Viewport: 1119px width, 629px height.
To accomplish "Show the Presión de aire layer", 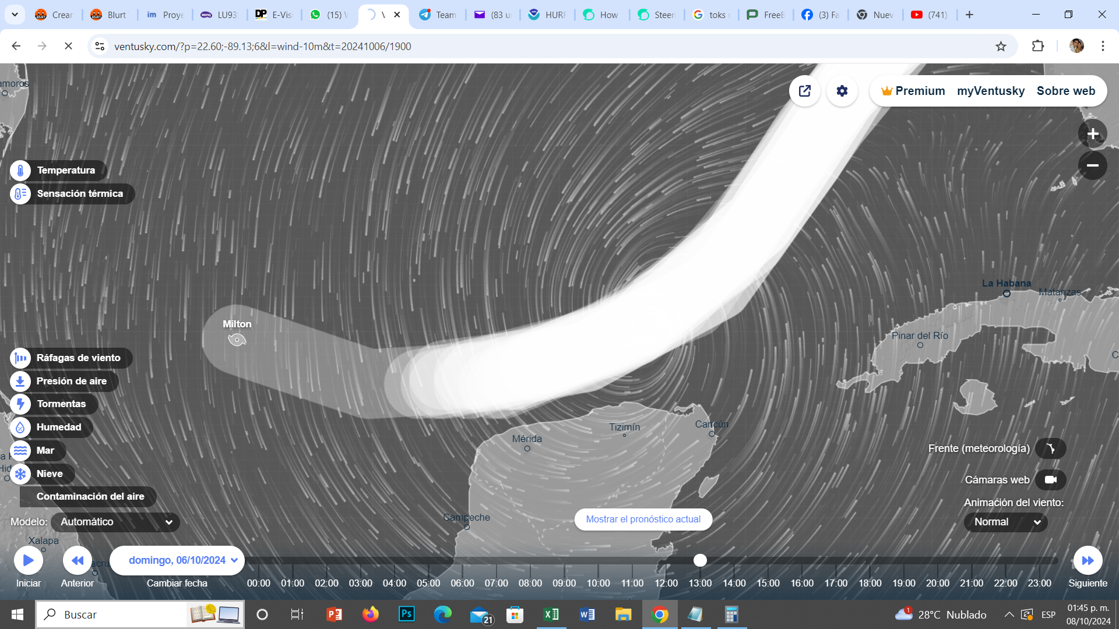I will [x=71, y=381].
